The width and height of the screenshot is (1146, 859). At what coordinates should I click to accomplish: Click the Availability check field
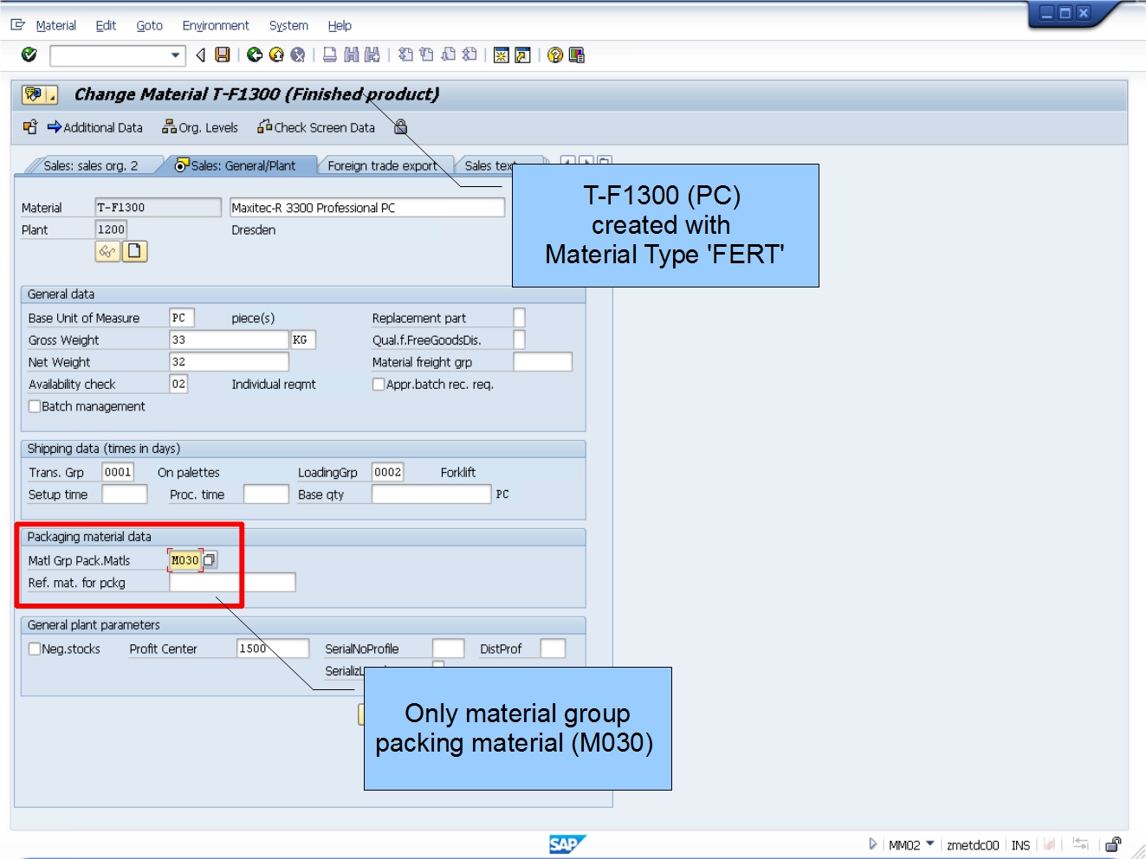(178, 384)
